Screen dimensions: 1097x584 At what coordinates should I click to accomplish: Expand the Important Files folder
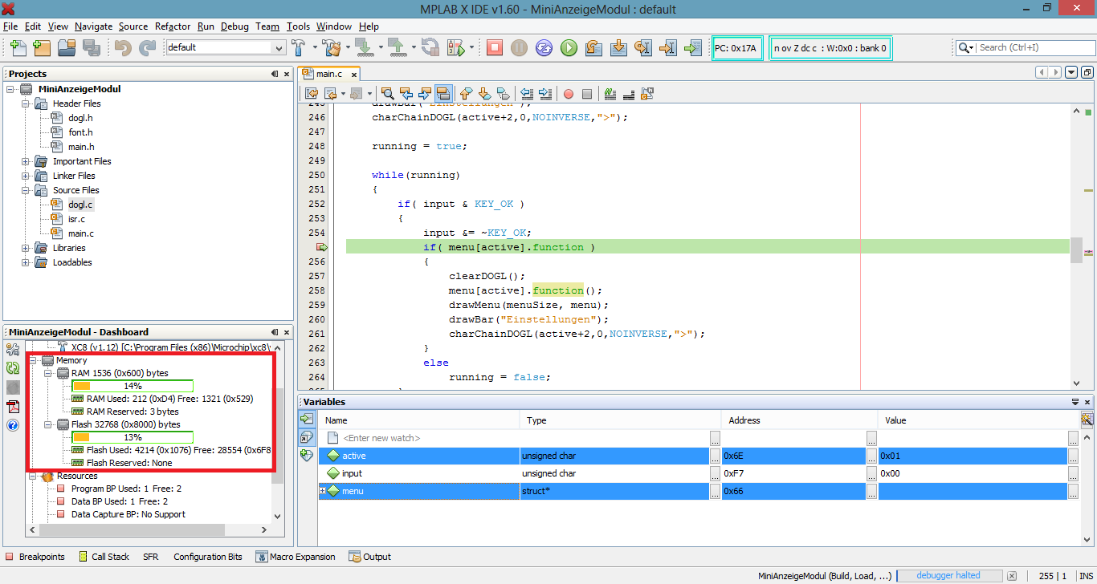26,161
